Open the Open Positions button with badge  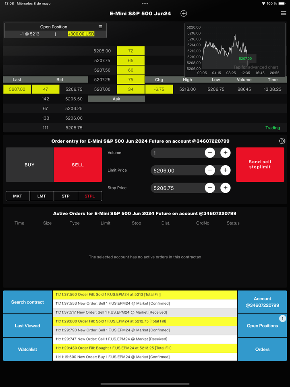(x=262, y=326)
